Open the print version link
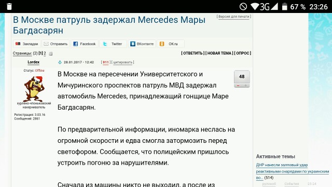Screen dimensions: 332x187 point(234,17)
